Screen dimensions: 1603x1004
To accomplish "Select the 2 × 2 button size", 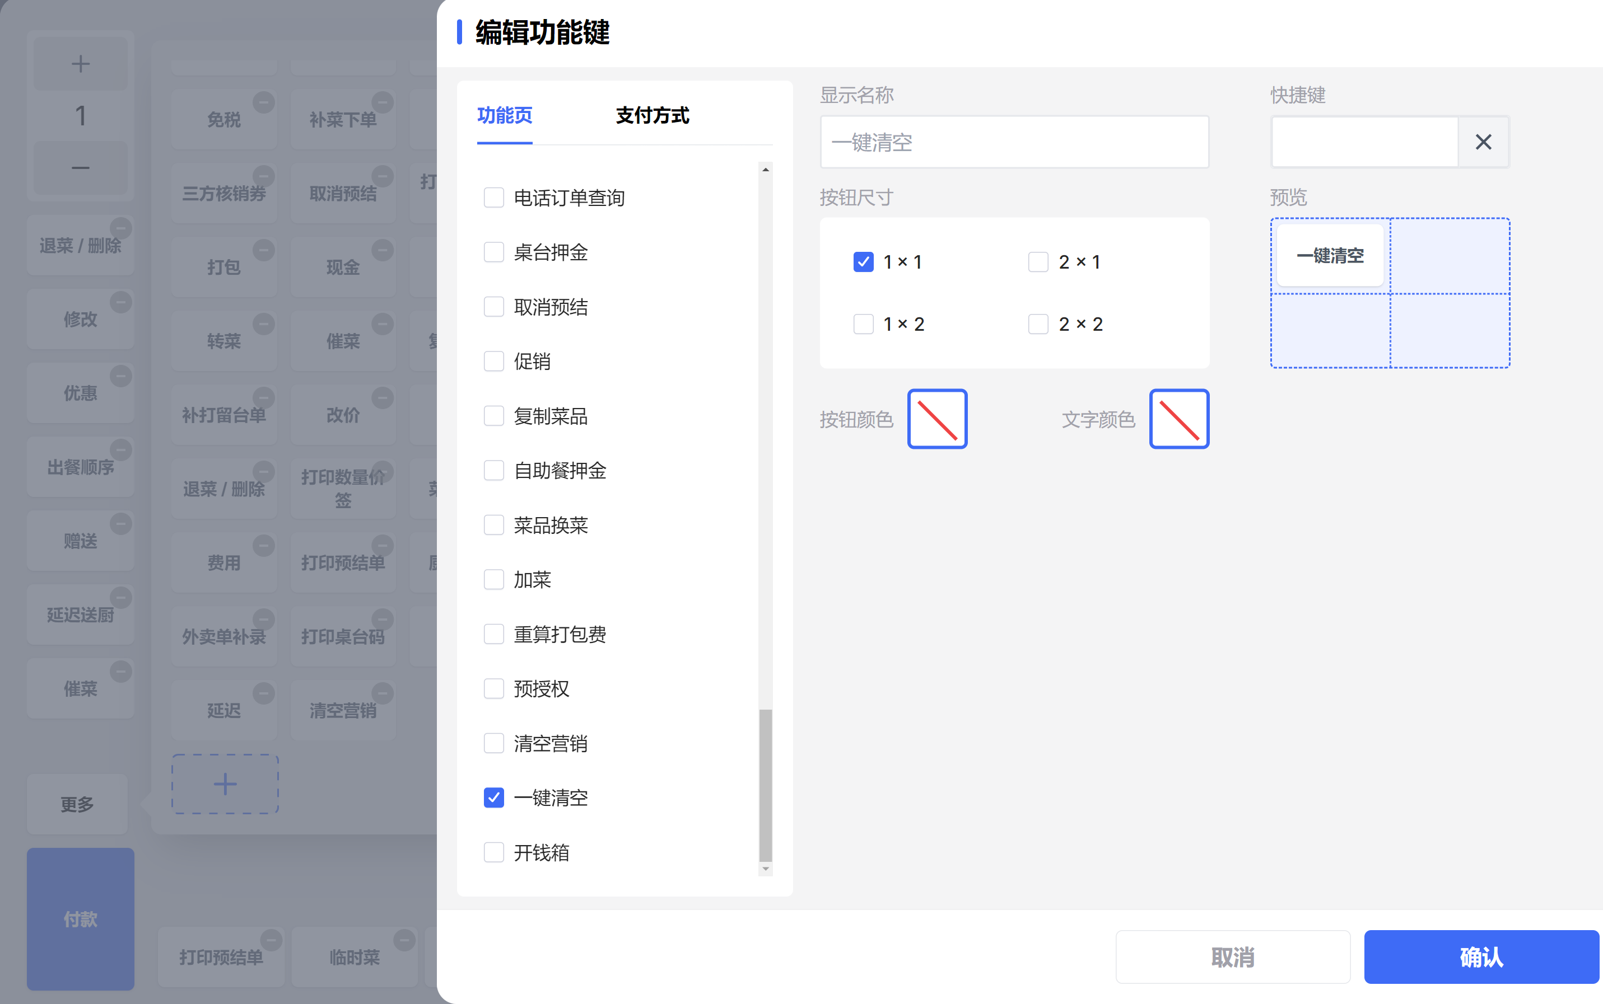I will 1038,324.
